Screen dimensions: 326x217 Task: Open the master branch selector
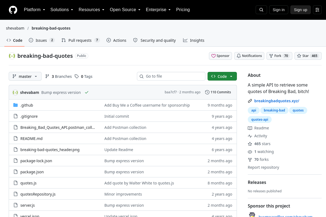click(25, 76)
